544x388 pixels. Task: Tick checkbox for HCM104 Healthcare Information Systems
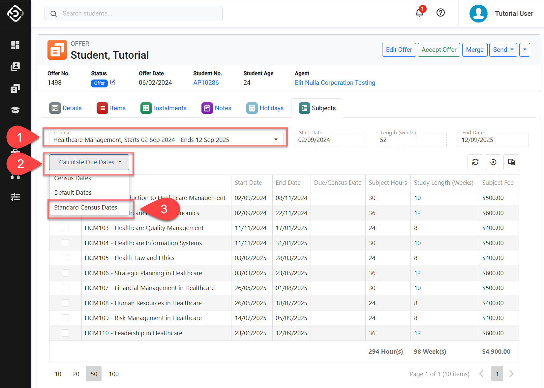[66, 243]
